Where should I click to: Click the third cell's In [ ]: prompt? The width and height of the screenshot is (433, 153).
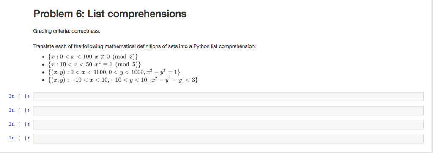click(19, 124)
